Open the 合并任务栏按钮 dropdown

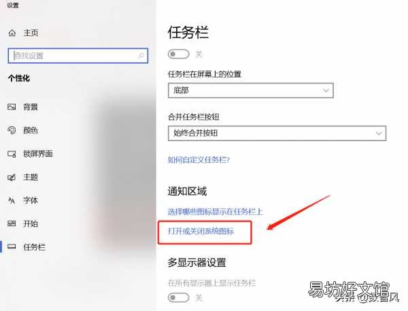277,133
